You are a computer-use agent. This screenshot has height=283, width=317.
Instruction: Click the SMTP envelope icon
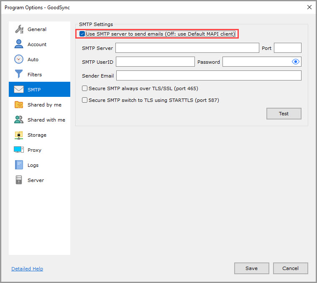tap(19, 89)
